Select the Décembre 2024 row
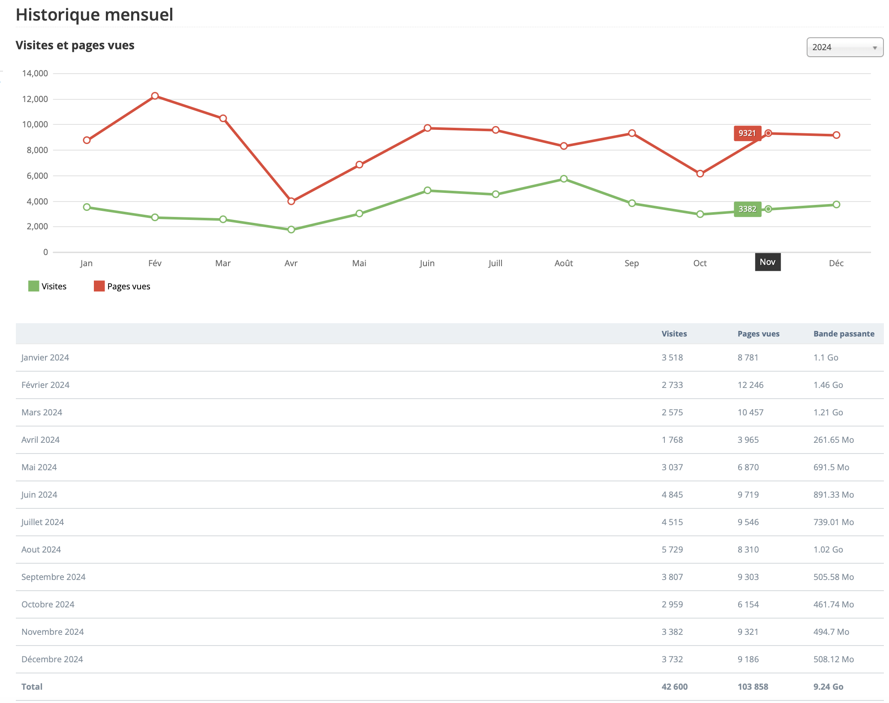This screenshot has width=889, height=703. [450, 659]
